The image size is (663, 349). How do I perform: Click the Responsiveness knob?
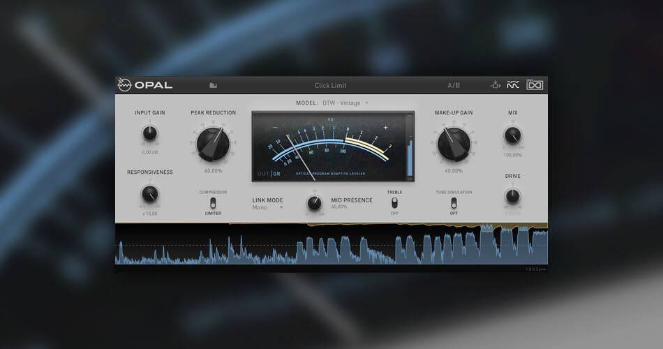pos(149,194)
